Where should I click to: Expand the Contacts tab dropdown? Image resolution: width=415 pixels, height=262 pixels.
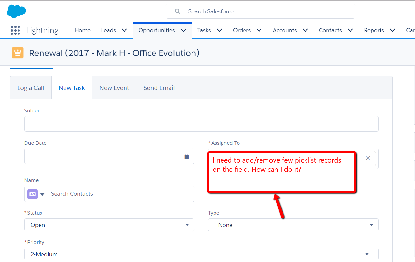click(x=351, y=30)
